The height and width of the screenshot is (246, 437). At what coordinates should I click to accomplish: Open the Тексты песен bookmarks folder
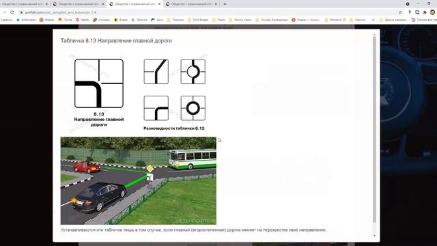pos(240,20)
